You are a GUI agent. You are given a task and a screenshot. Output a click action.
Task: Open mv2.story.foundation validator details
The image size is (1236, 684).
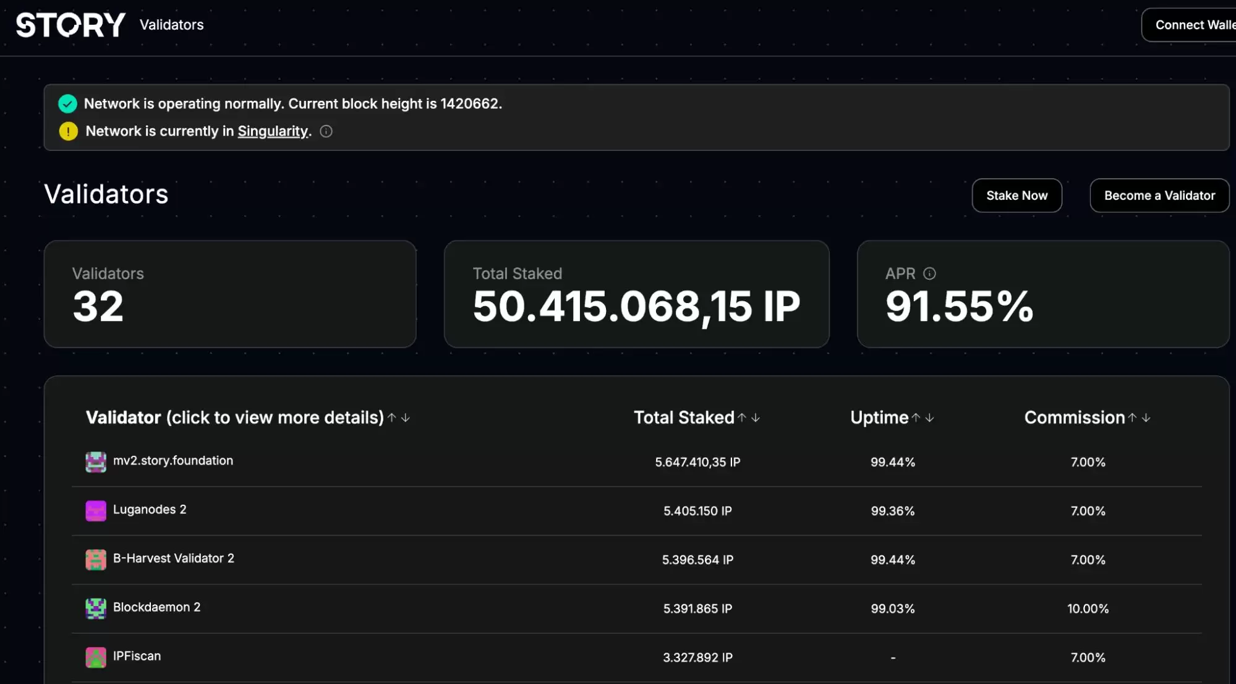pyautogui.click(x=173, y=461)
